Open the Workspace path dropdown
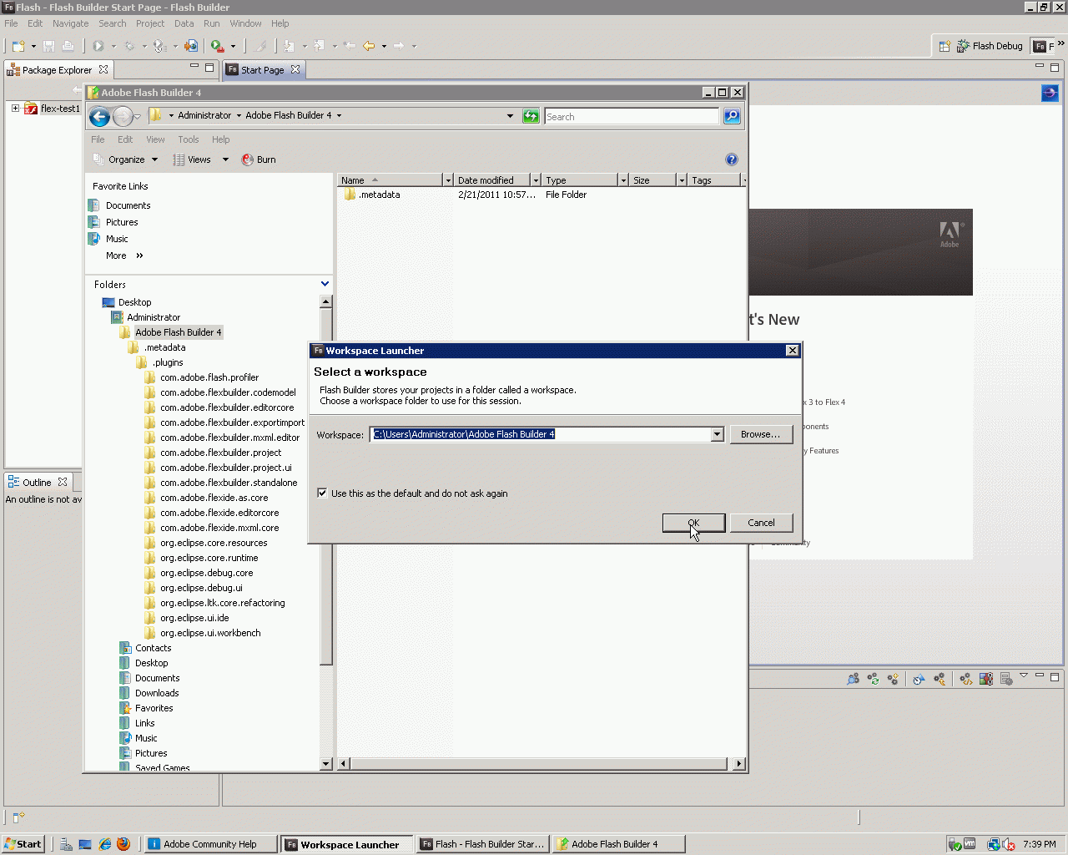 717,434
